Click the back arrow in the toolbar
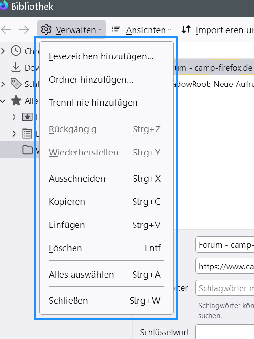 pos(6,29)
